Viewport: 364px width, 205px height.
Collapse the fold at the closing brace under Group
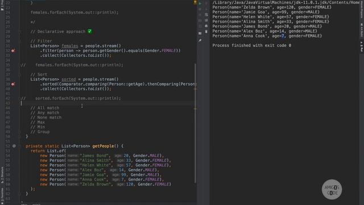coord(20,137)
